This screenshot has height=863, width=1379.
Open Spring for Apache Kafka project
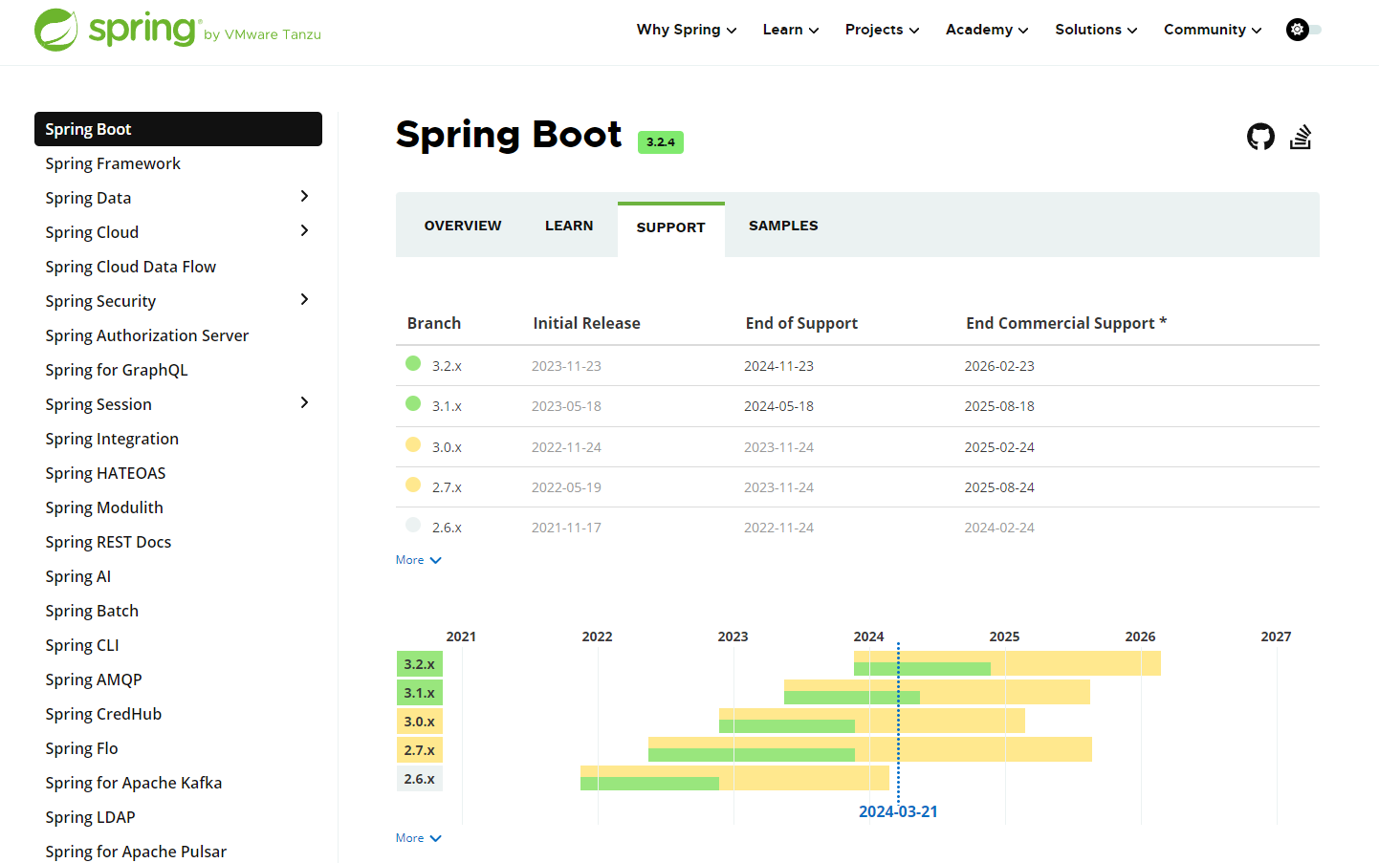click(x=134, y=783)
